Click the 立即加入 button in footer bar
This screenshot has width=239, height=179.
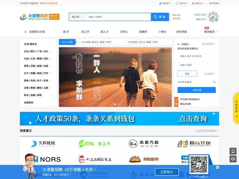(x=167, y=172)
